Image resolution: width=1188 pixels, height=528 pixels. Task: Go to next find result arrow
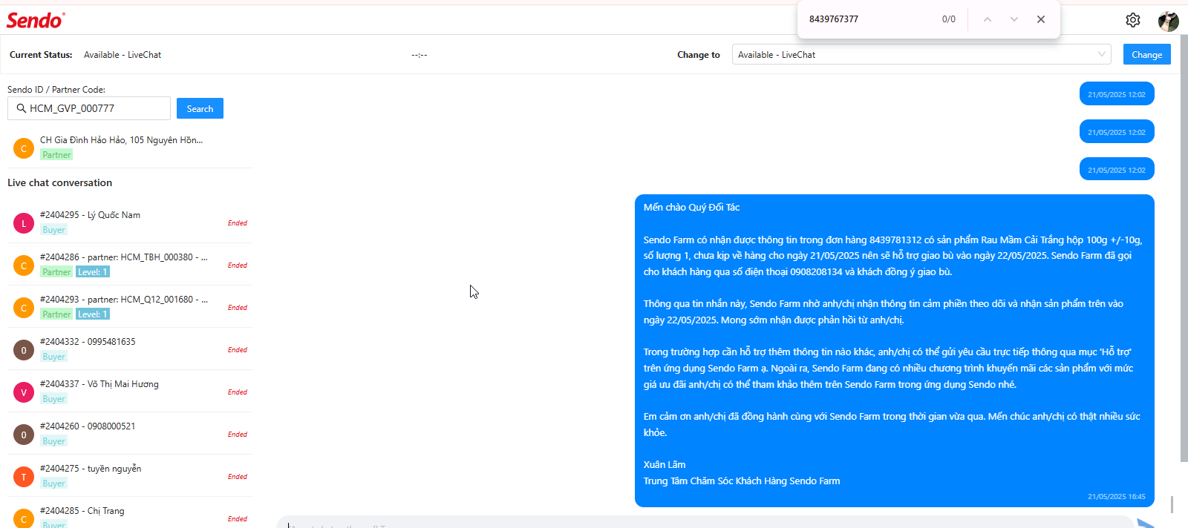[x=1014, y=19]
